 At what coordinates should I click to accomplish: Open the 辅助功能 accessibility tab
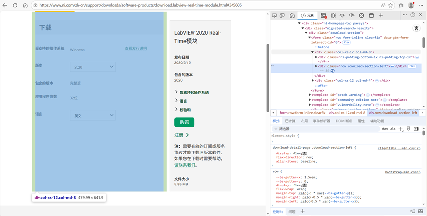[x=377, y=121]
